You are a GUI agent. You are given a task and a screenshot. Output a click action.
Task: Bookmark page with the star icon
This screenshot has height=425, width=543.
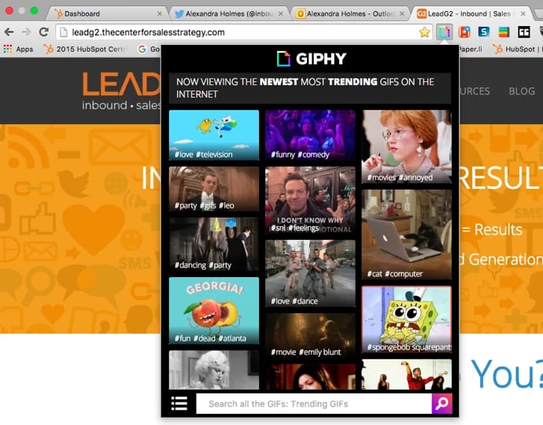click(425, 32)
